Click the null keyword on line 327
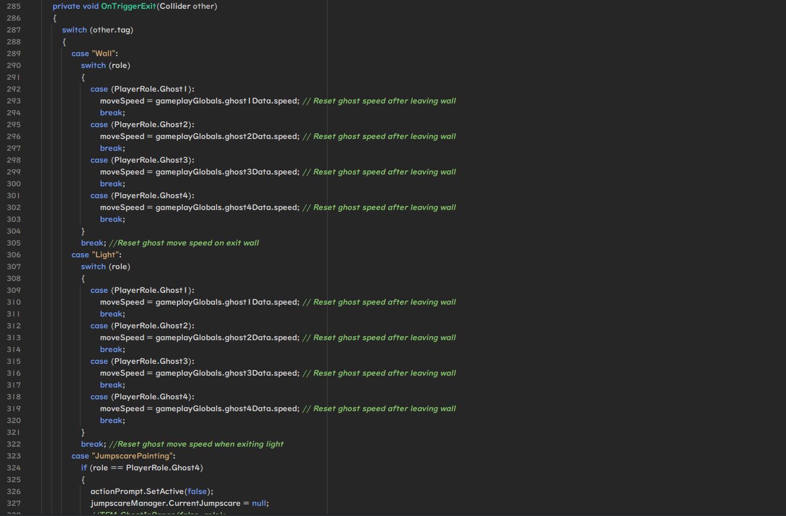The image size is (786, 516). click(x=259, y=504)
